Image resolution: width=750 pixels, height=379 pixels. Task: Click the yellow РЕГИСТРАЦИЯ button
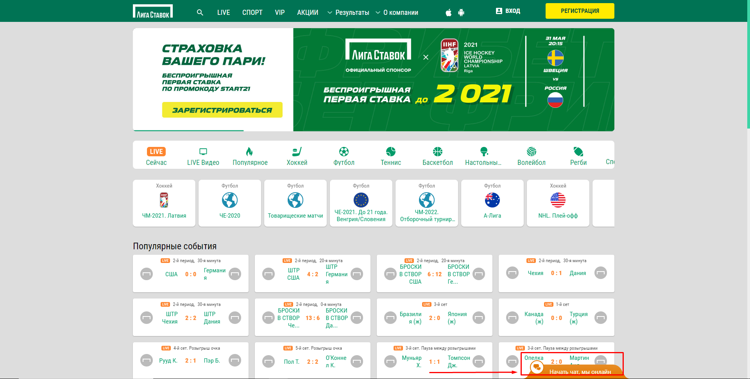click(x=580, y=11)
